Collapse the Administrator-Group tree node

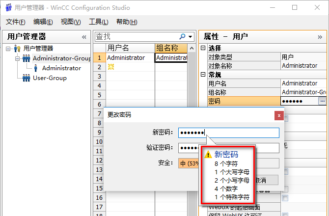coord(18,58)
